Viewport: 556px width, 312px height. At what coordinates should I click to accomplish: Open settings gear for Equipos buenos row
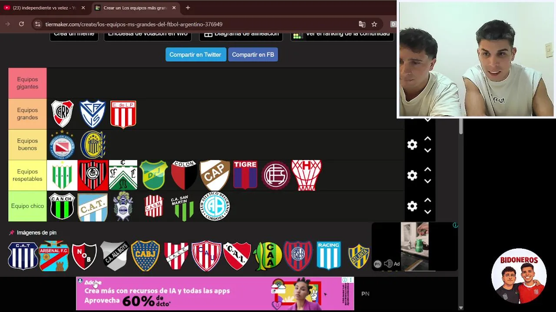pos(412,145)
